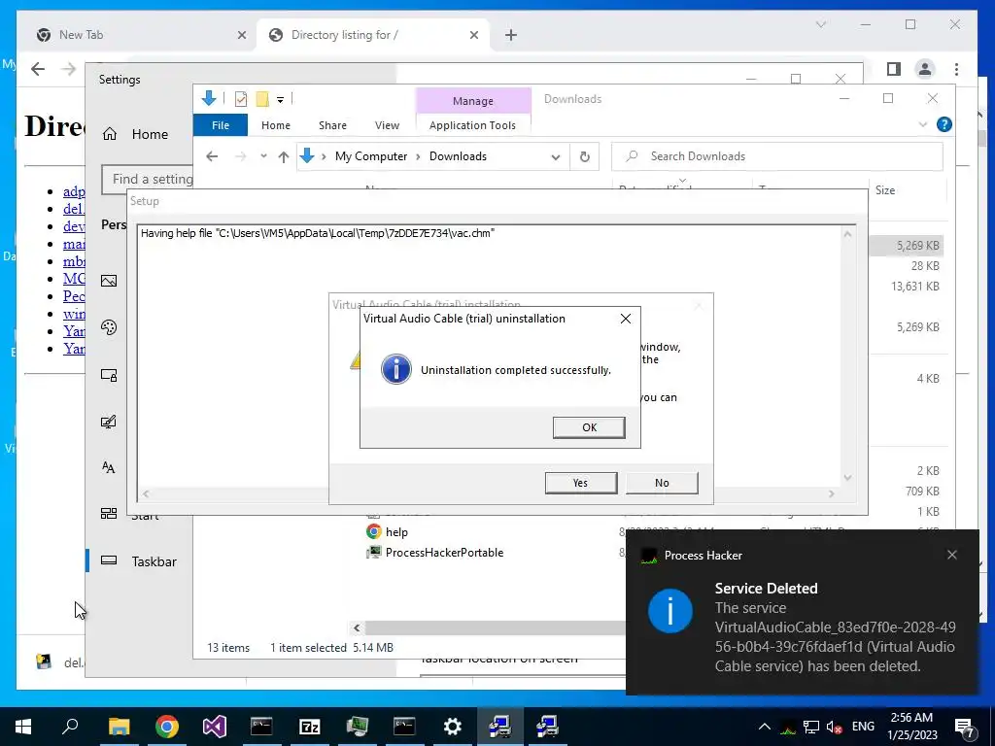The height and width of the screenshot is (746, 995).
Task: Go up one folder level in Explorer
Action: pyautogui.click(x=284, y=156)
